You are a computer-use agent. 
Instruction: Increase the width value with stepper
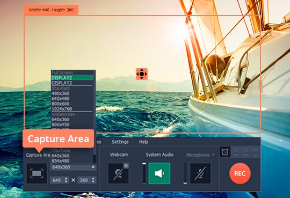click(x=66, y=179)
